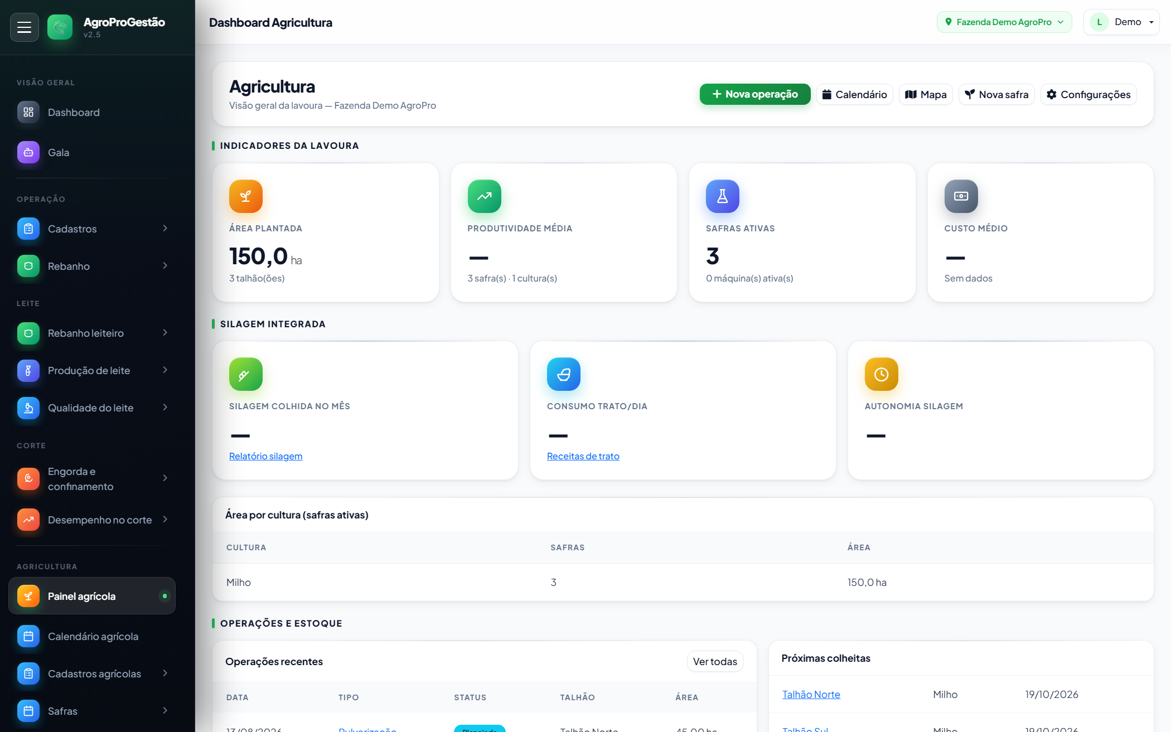The height and width of the screenshot is (732, 1171).
Task: Click the Cadastros clipboard icon
Action: [28, 229]
